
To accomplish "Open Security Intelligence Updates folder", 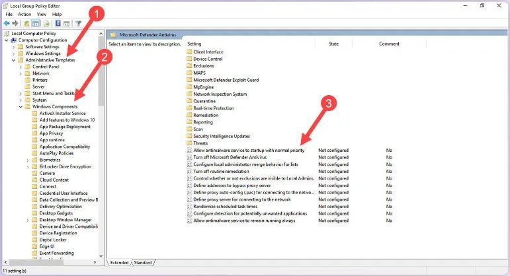I will [222, 136].
